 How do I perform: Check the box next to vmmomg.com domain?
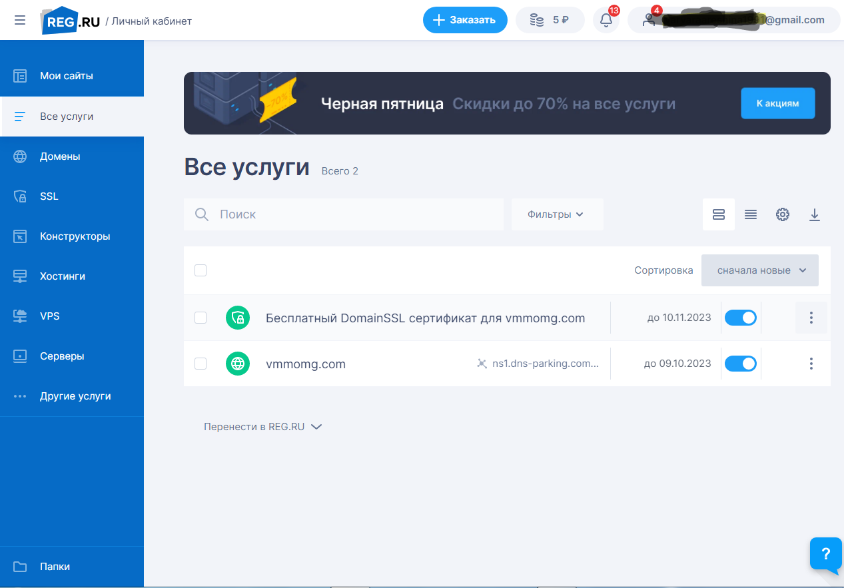click(201, 364)
